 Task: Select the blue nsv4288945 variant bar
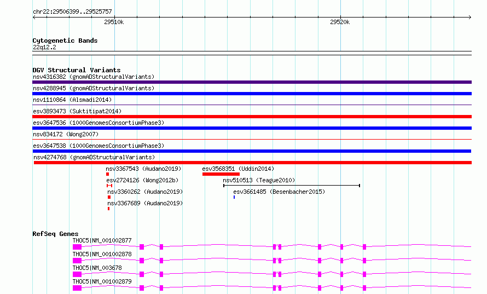252,94
